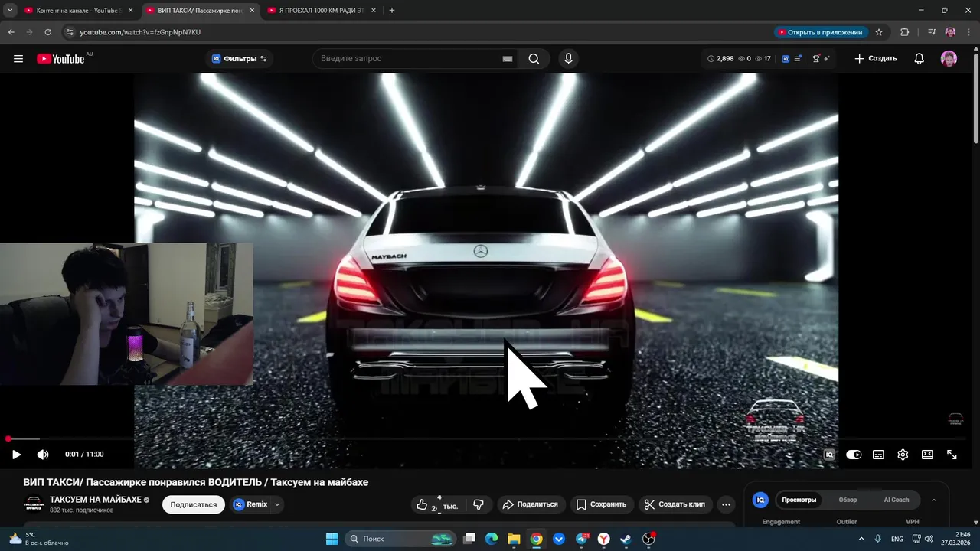
Task: Open Microsoft Edge from the taskbar
Action: coord(491,539)
